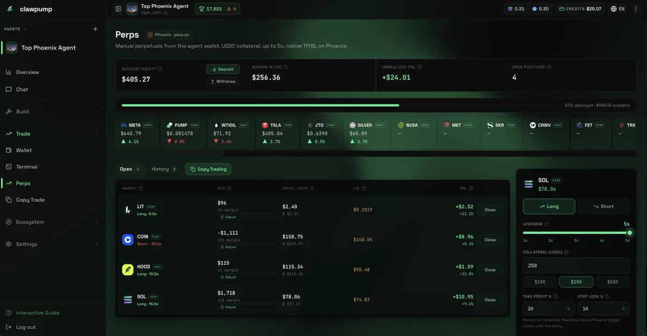647x336 pixels.
Task: Expand the Build sidebar section
Action: coord(53,111)
